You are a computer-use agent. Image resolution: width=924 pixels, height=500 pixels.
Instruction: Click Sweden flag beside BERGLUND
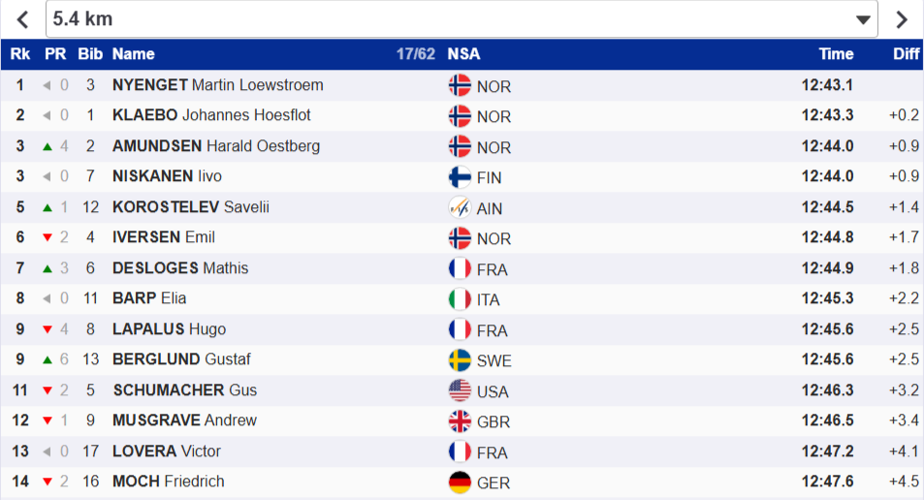tap(460, 360)
